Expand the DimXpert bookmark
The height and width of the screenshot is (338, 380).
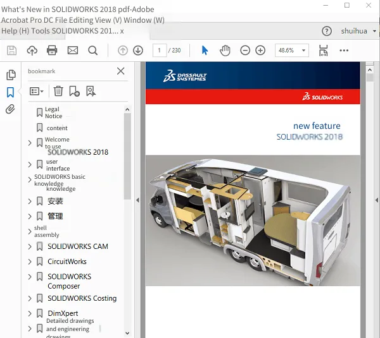30,313
